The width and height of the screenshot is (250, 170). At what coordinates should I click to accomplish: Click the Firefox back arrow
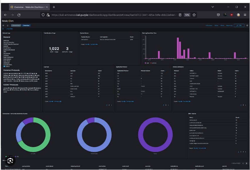click(x=5, y=15)
